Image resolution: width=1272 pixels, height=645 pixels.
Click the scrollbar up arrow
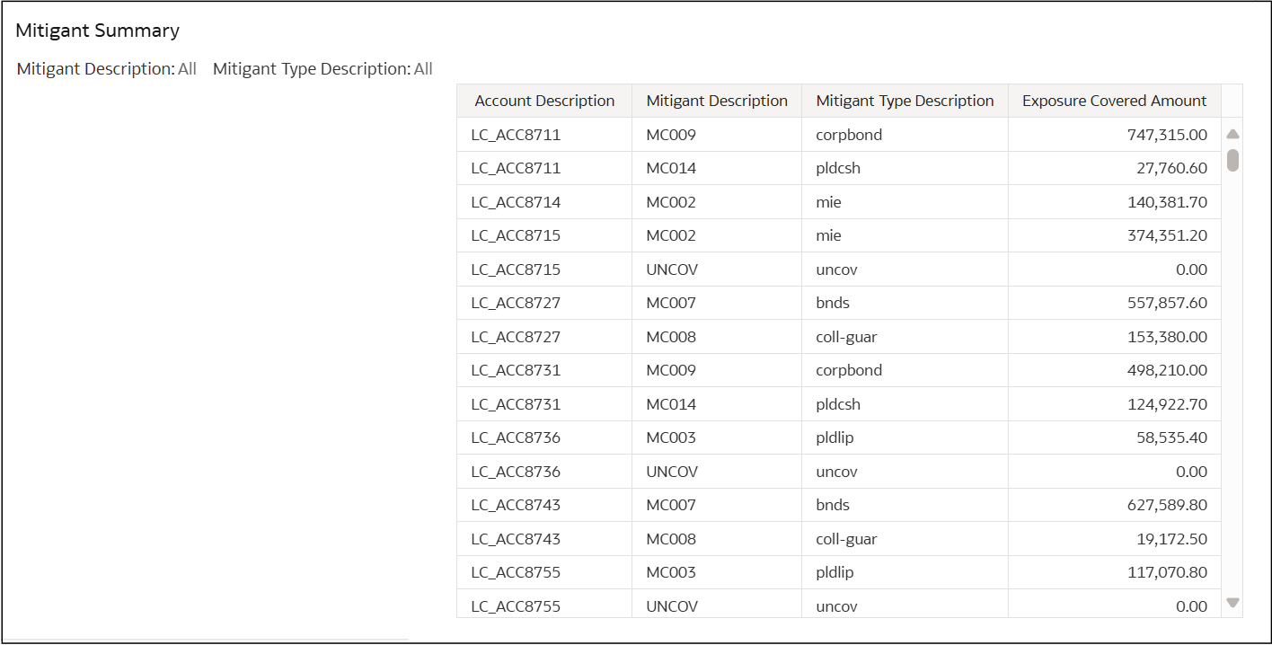point(1232,133)
